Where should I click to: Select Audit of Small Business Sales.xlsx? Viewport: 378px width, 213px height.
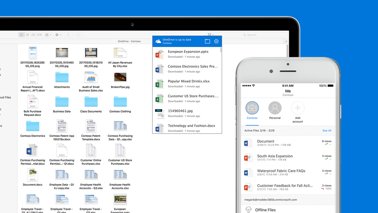[91, 82]
